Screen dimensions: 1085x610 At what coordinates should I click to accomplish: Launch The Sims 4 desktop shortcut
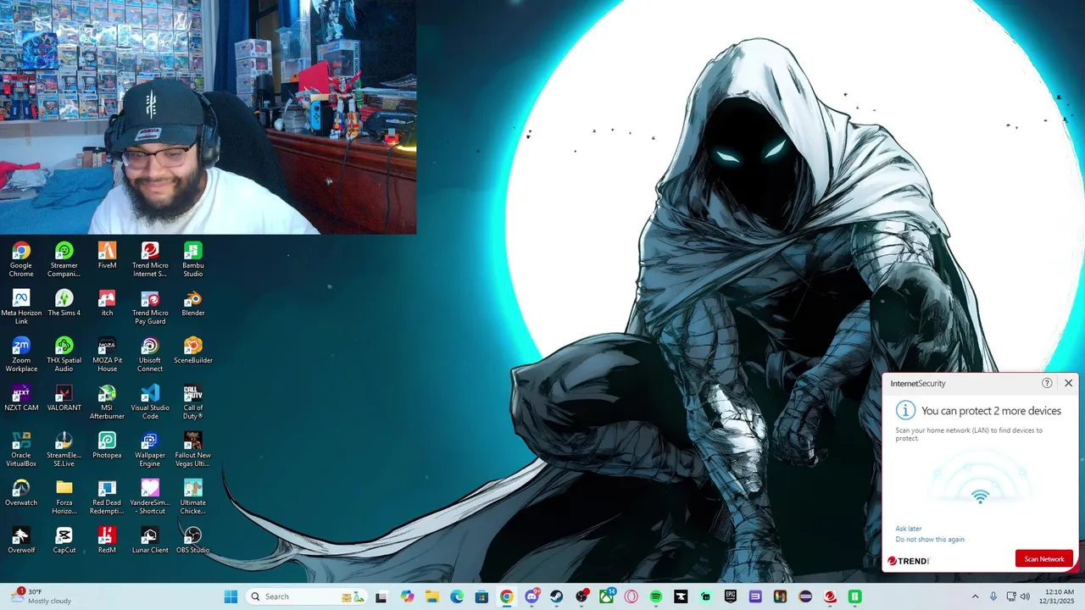point(64,302)
